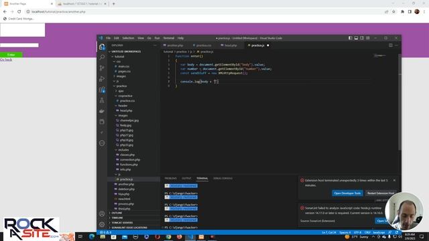Toggle primary sidebar layout icon in title bar
Screen dimensions: 429x241
[x=350, y=38]
